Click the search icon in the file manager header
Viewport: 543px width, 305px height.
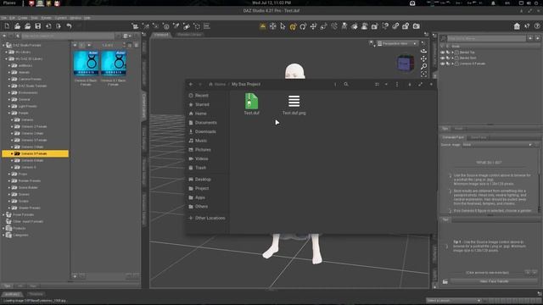click(346, 84)
